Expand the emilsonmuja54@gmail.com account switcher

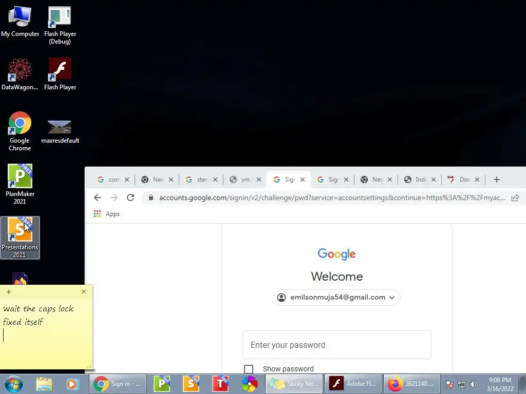point(337,297)
